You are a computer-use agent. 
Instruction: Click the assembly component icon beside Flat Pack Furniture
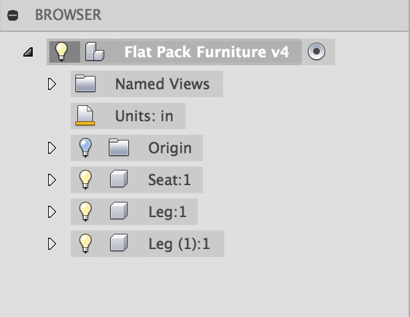click(x=95, y=52)
